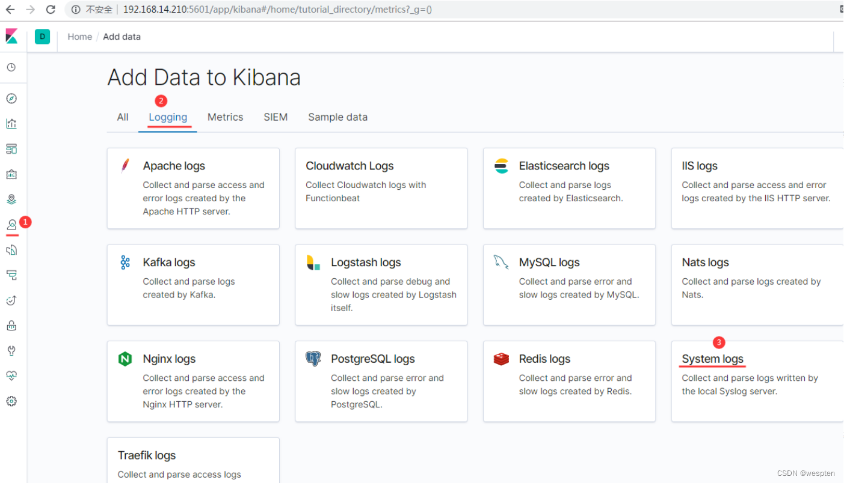Open Logs app icon in sidebar
Image resolution: width=844 pixels, height=483 pixels.
[x=11, y=250]
